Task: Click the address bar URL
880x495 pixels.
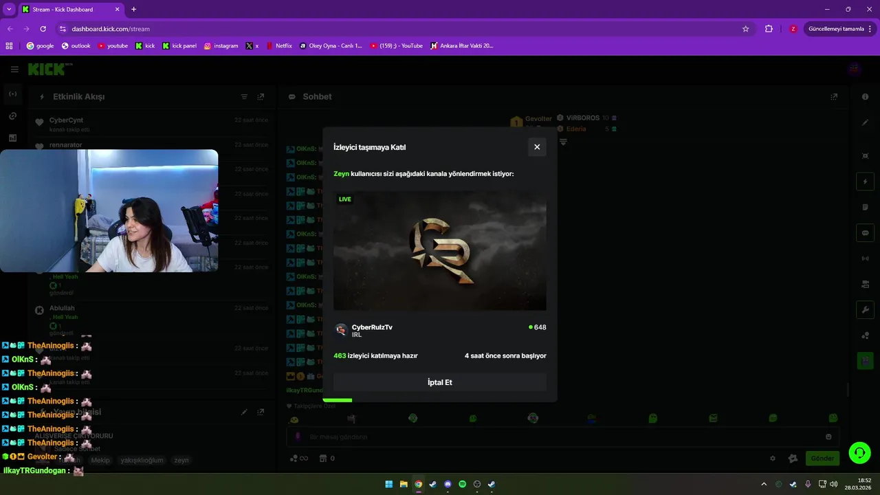Action: click(x=111, y=29)
